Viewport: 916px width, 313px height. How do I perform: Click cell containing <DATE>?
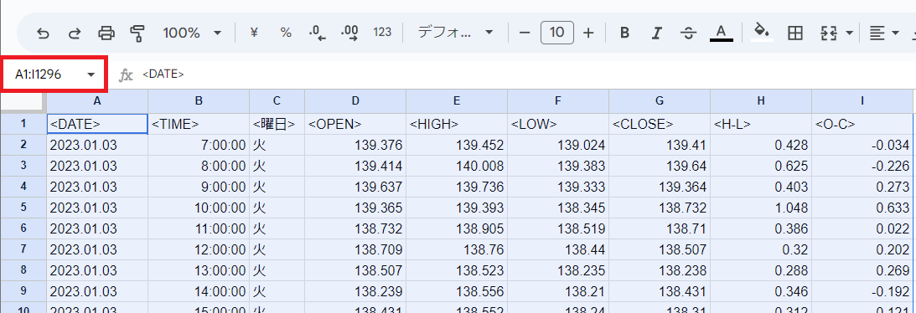tap(97, 124)
